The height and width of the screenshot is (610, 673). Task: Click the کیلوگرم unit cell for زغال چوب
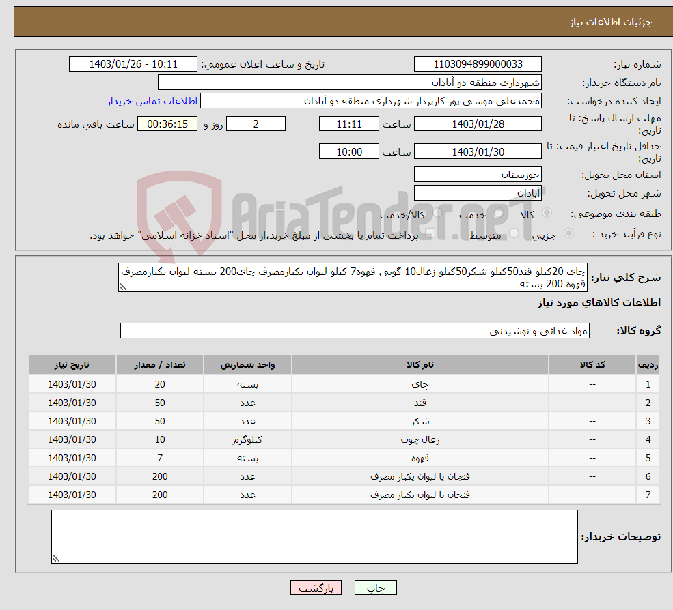pyautogui.click(x=247, y=439)
